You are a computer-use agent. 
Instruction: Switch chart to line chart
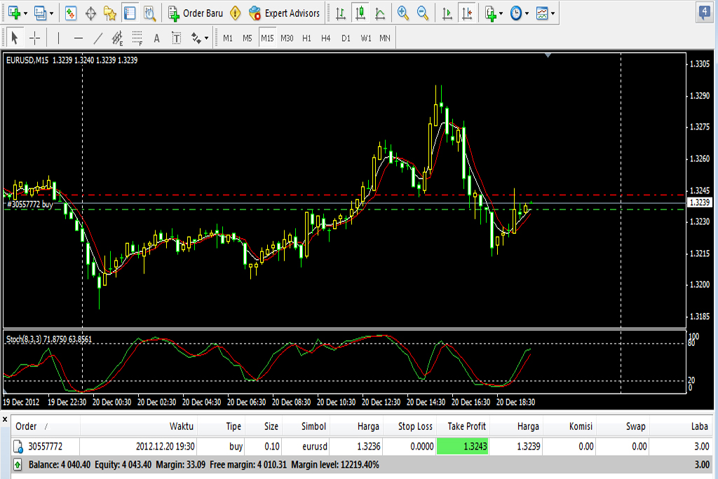tap(380, 13)
